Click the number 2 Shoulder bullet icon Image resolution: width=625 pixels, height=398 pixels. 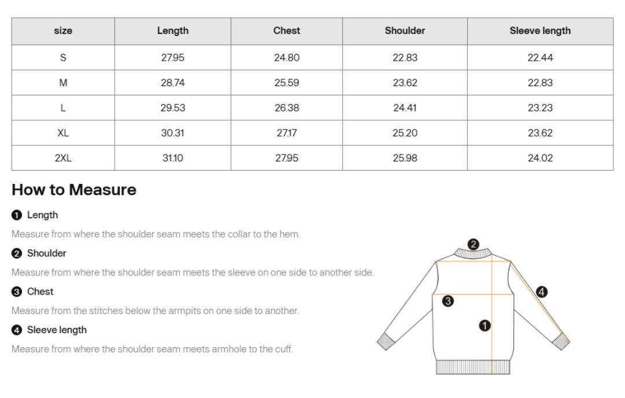(17, 254)
